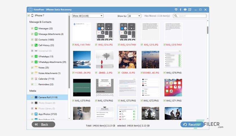Select the CE064...8.JPG autumn leaves thumbnail
236x136 pixels.
click(128, 60)
